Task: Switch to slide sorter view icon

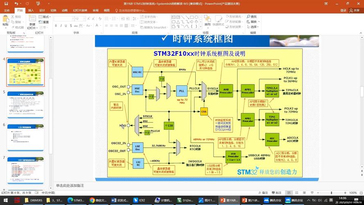Action: coord(297,193)
